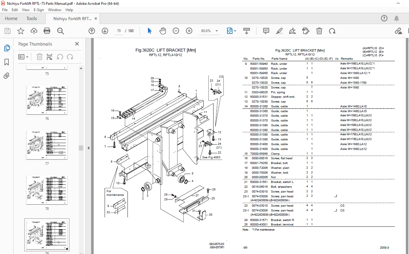Click the 'Stopper, shift end' part name

click(282, 97)
